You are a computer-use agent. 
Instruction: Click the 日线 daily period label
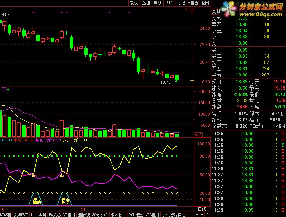coord(202,209)
